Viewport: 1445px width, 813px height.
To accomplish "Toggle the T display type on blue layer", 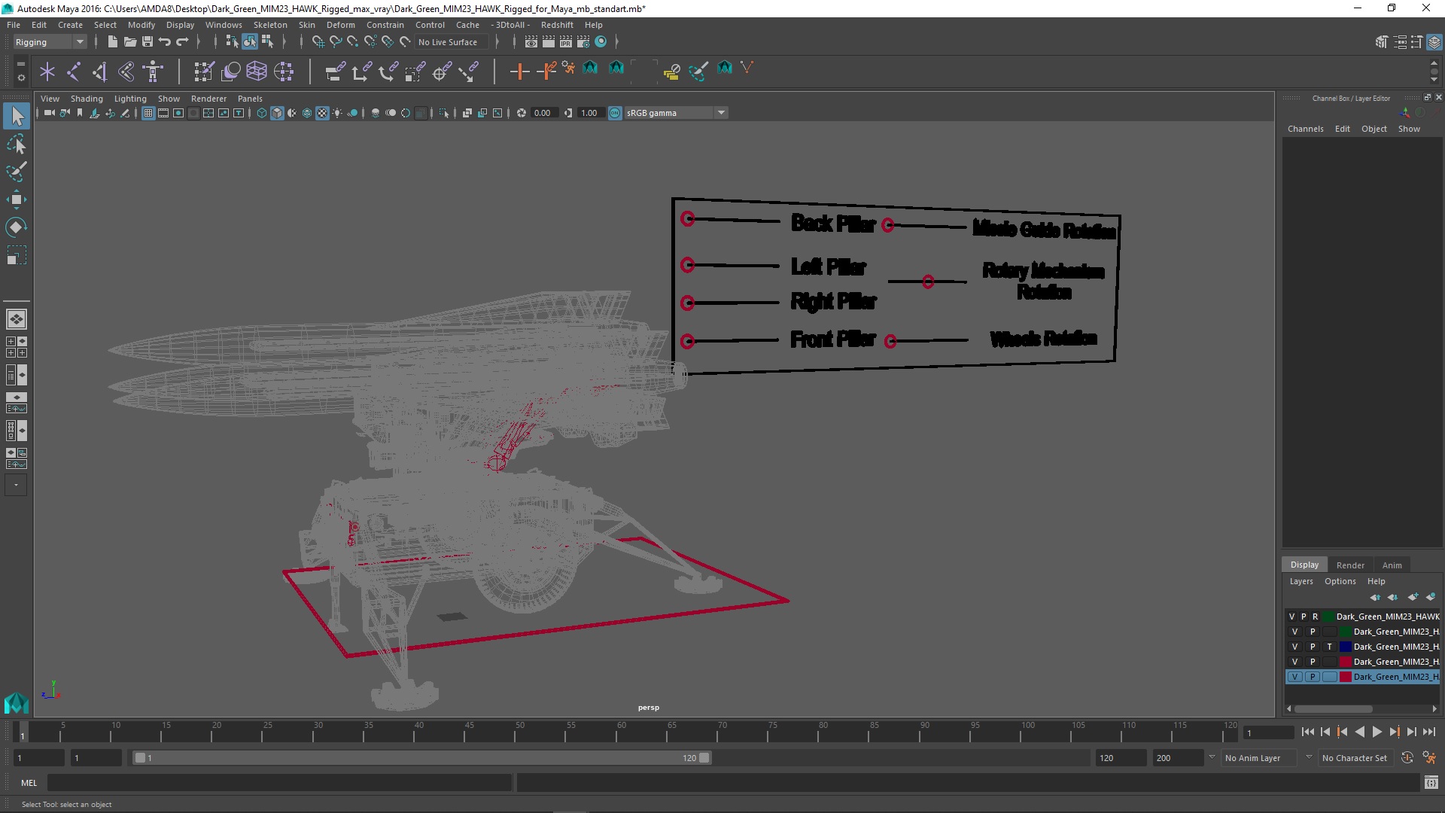I will point(1329,647).
